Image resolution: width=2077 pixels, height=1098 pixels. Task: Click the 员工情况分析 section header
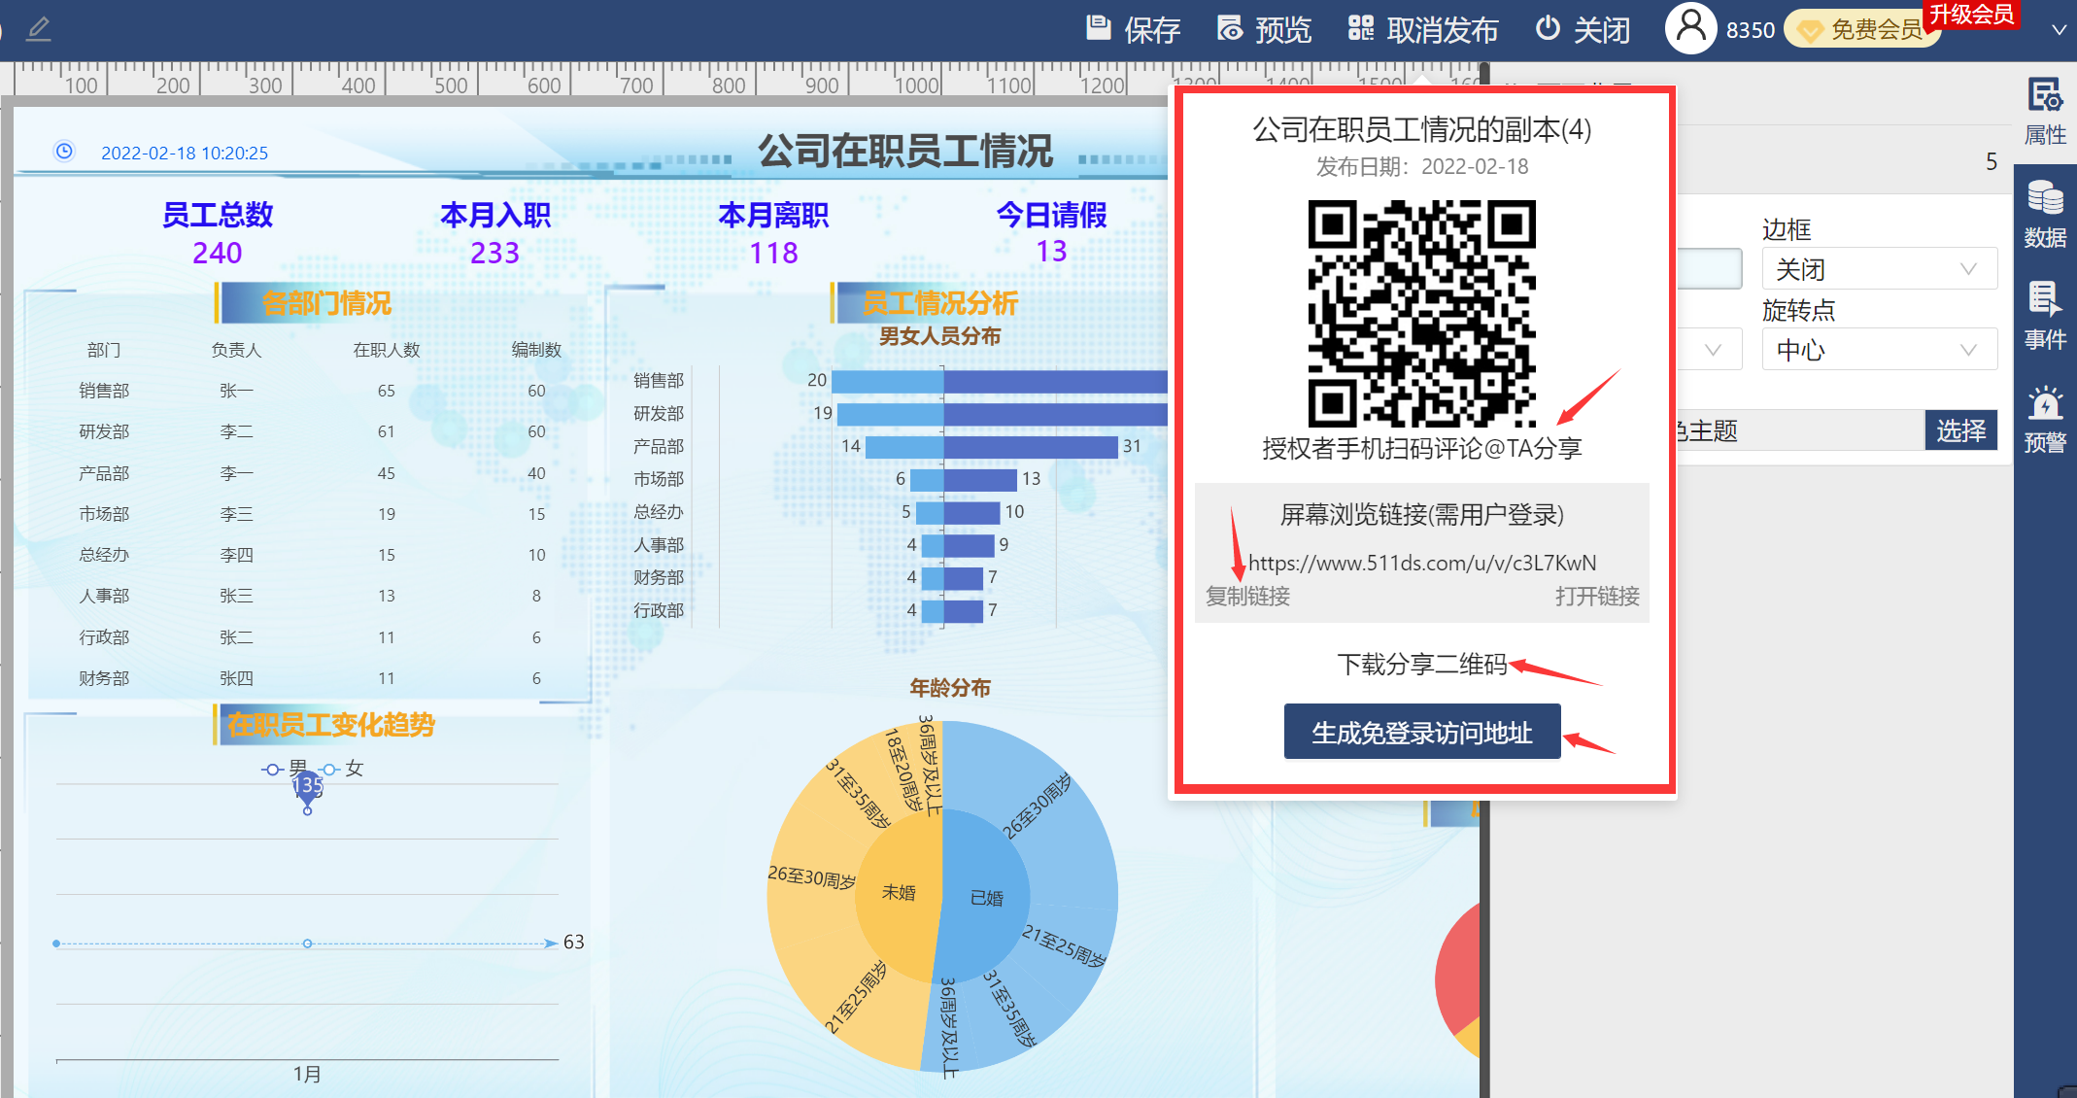pyautogui.click(x=939, y=303)
